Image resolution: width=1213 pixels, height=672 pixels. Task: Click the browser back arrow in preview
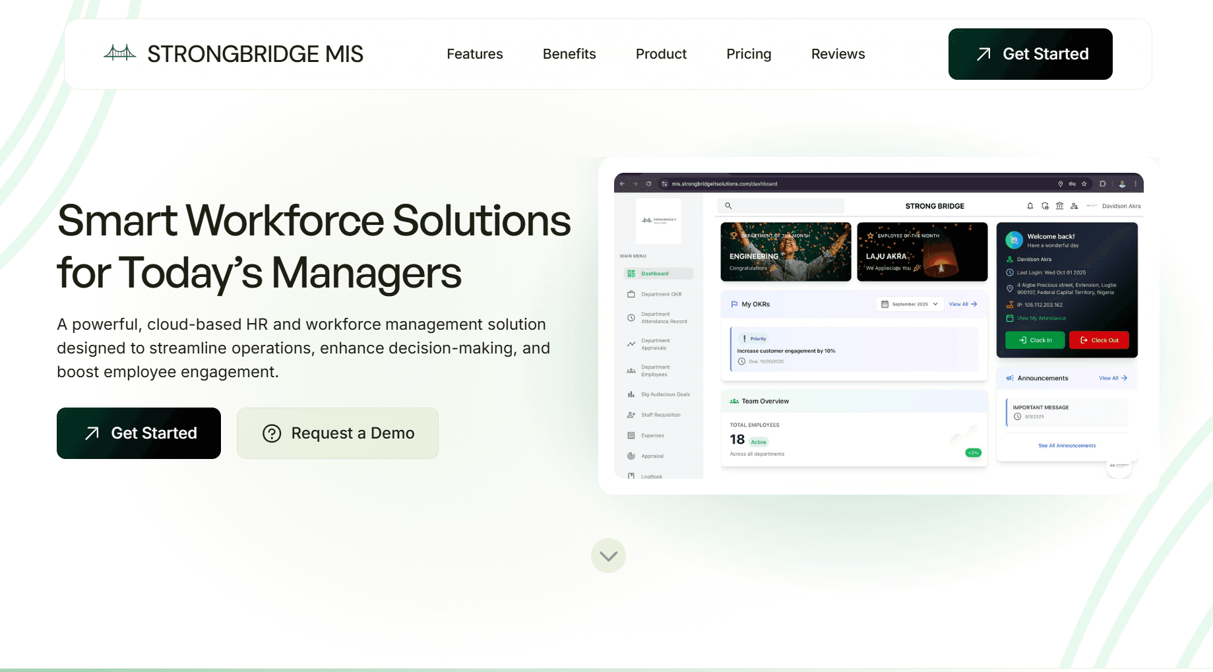622,184
